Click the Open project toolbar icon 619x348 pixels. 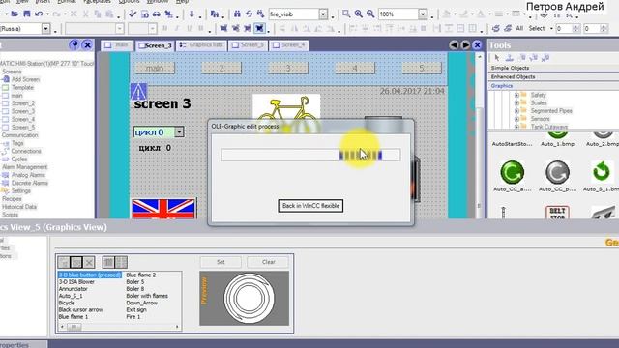(x=15, y=14)
